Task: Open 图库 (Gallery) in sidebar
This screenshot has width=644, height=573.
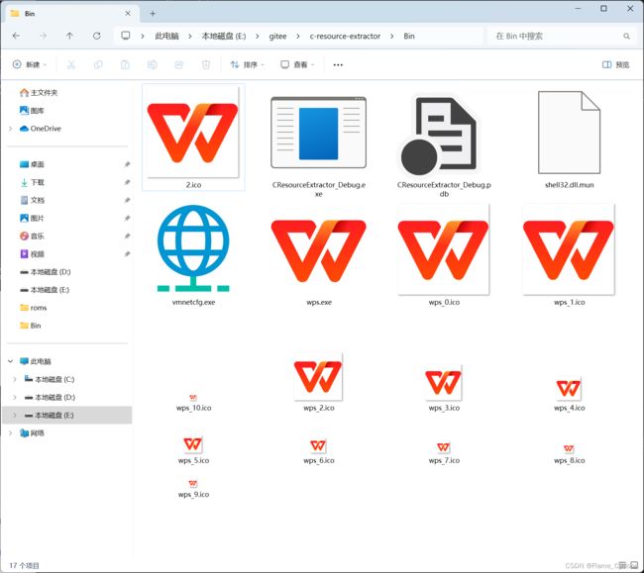Action: click(x=32, y=110)
